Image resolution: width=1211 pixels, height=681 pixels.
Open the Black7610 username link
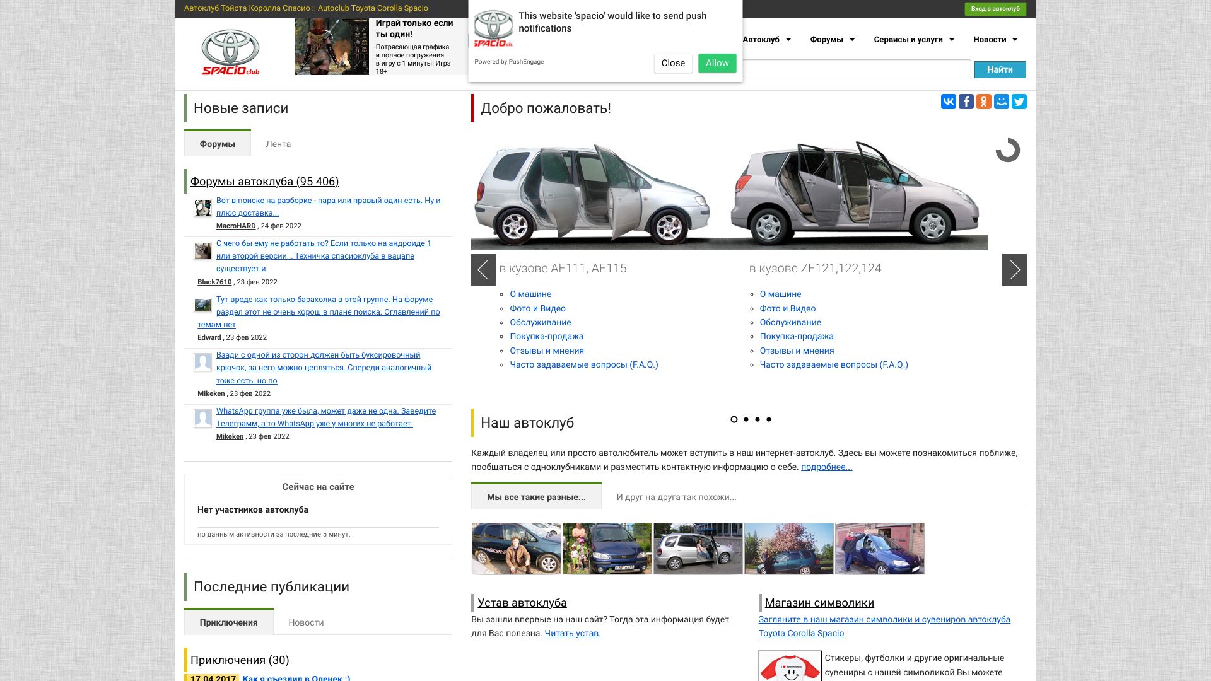pyautogui.click(x=214, y=282)
